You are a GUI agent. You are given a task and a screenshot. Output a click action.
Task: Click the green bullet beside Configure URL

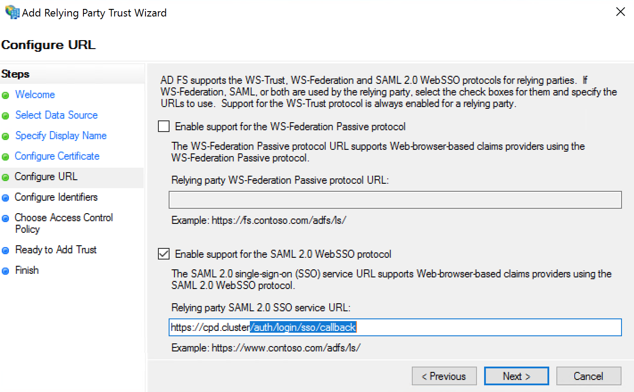point(5,177)
